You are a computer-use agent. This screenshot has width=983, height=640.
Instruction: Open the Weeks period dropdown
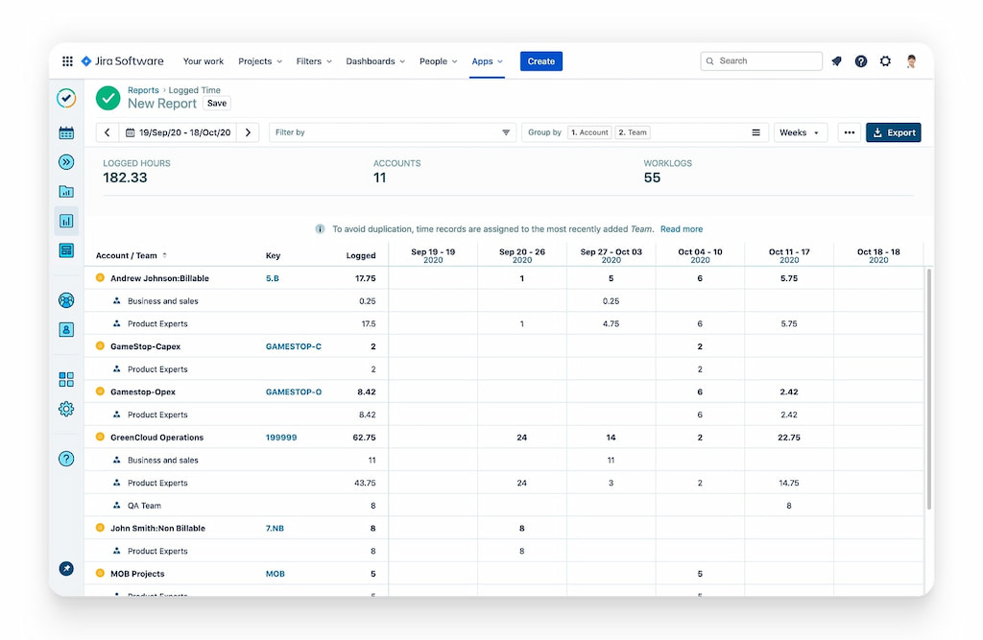point(800,131)
